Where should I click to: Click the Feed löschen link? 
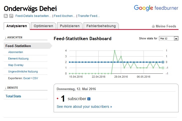tap(65, 16)
